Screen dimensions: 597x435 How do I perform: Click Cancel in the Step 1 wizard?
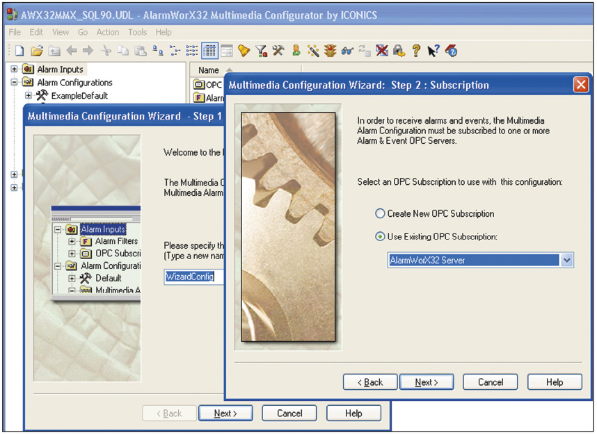[289, 413]
